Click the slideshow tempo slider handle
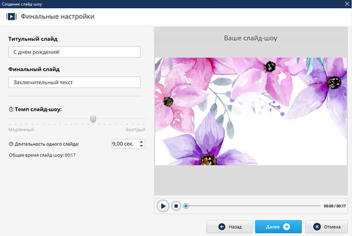The height and width of the screenshot is (236, 352). point(93,118)
